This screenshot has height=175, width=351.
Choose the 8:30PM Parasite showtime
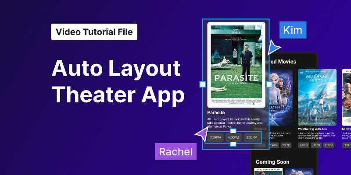(251, 137)
